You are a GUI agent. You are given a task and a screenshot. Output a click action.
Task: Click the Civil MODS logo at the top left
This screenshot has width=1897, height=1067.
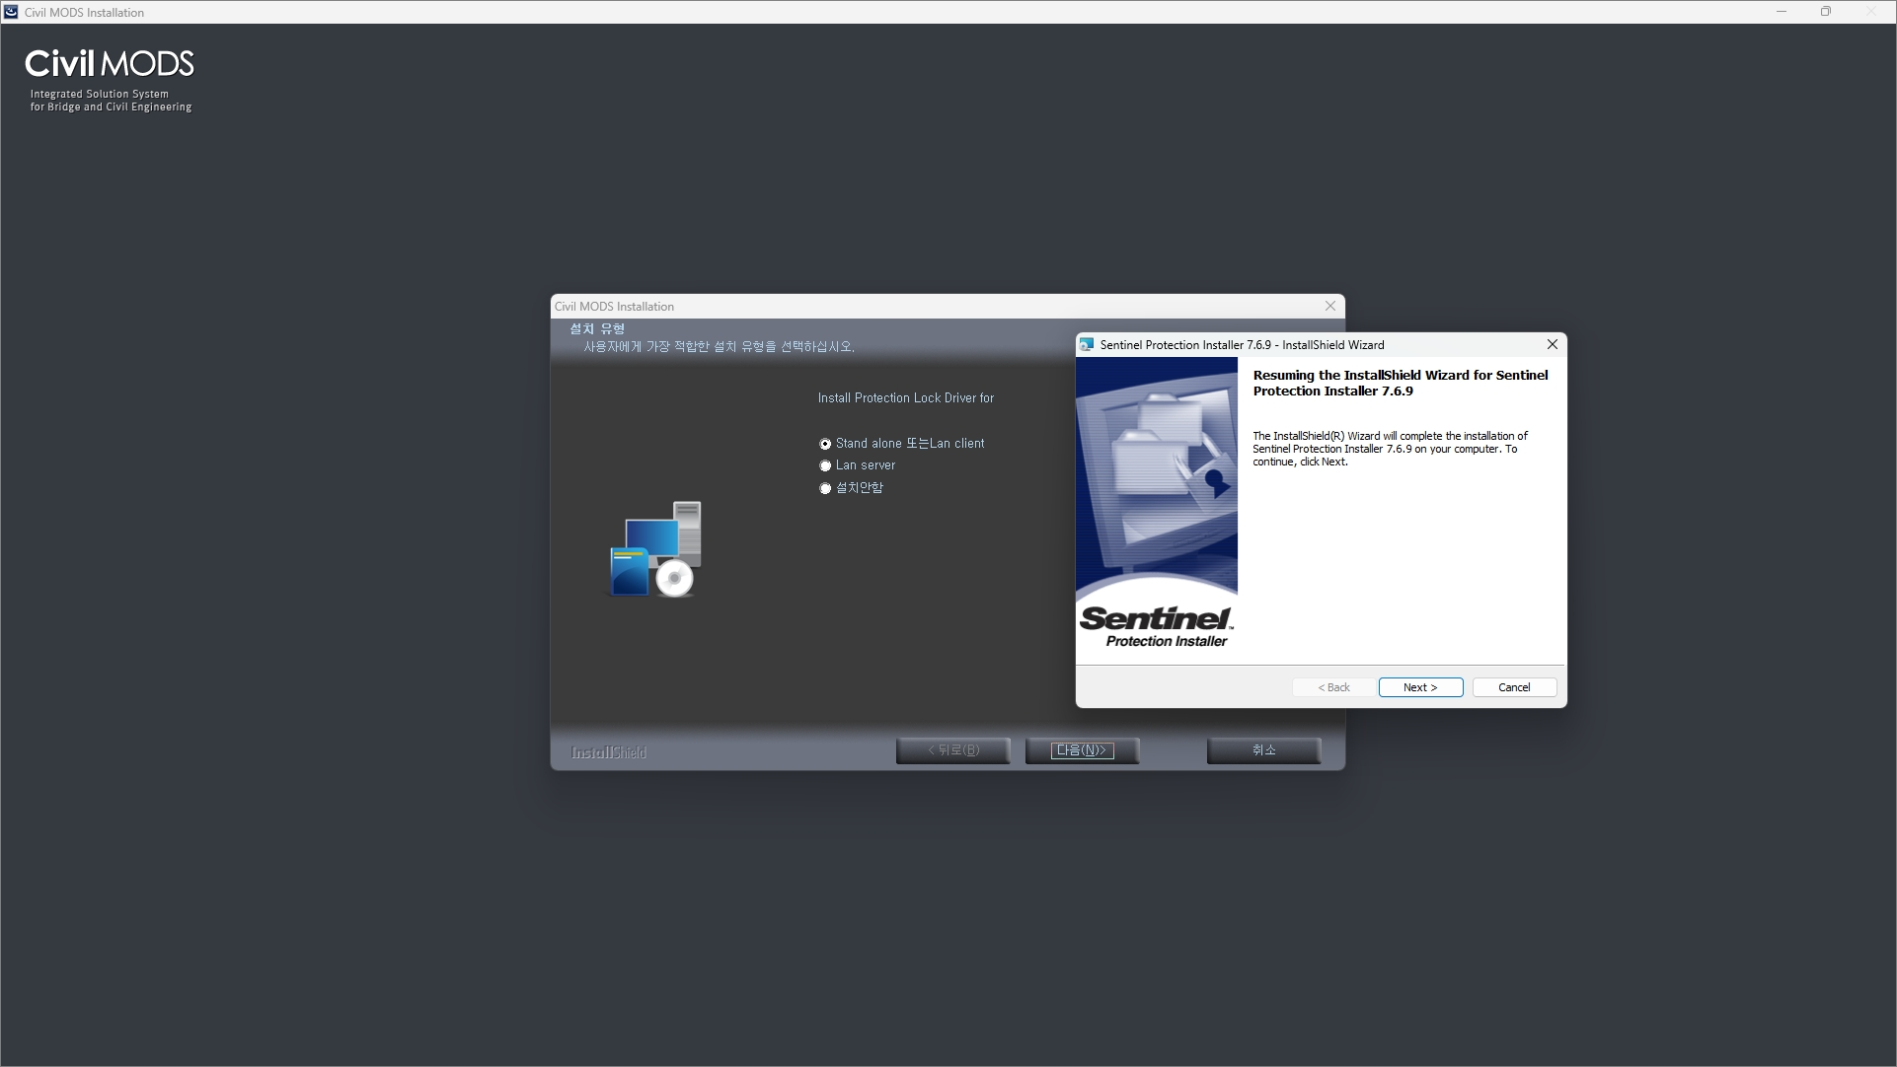[110, 64]
